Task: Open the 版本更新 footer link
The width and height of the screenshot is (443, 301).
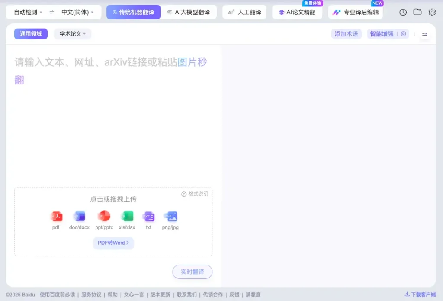Action: point(160,295)
